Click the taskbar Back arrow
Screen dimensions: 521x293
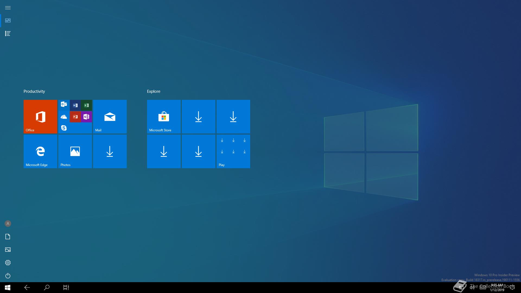coord(27,288)
